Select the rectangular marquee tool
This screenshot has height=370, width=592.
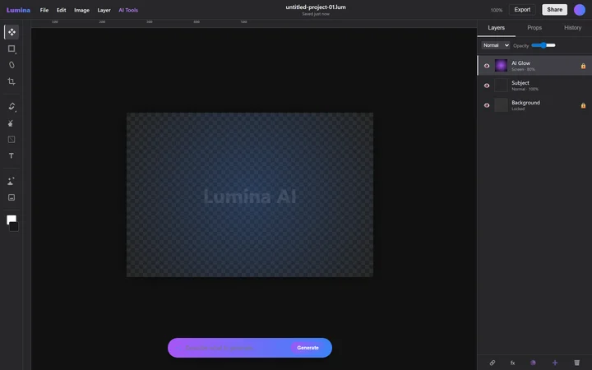tap(12, 49)
